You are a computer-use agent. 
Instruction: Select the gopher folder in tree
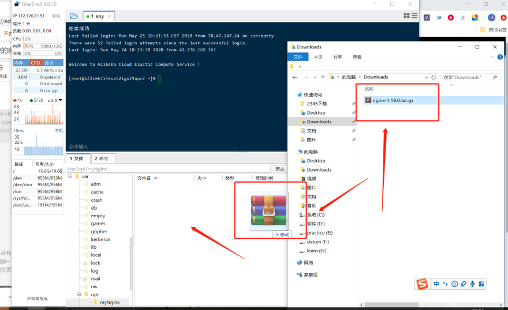click(99, 232)
